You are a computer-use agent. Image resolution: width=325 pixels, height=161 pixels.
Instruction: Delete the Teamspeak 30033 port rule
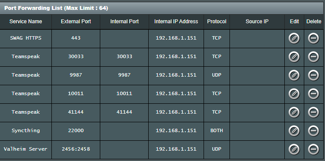(313, 57)
